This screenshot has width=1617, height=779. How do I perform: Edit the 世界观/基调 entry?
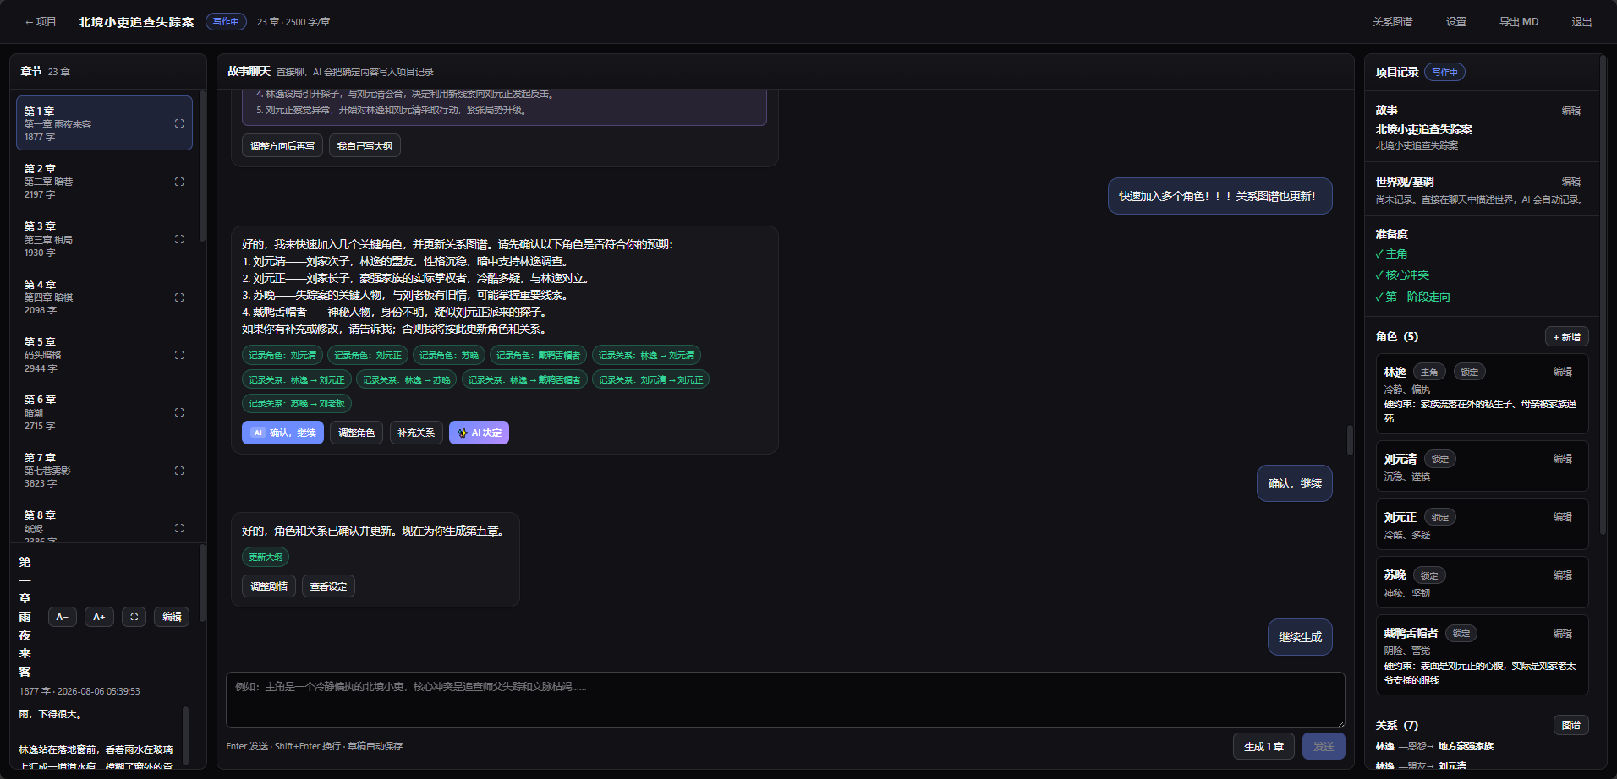1570,182
